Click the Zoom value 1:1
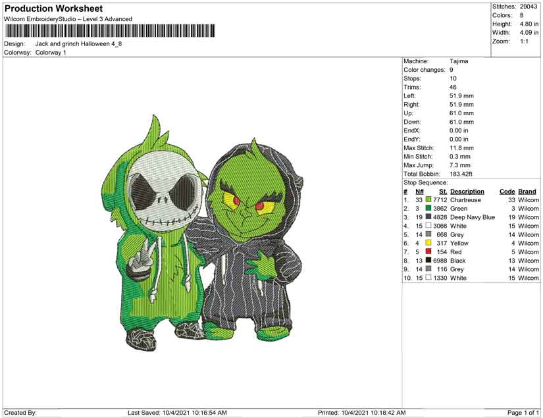Image resolution: width=543 pixels, height=418 pixels. [x=524, y=41]
